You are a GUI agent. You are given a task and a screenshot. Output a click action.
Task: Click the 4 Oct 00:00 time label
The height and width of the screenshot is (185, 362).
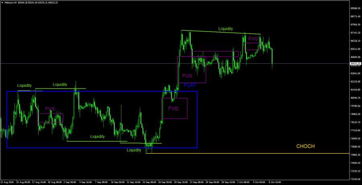click(x=259, y=182)
